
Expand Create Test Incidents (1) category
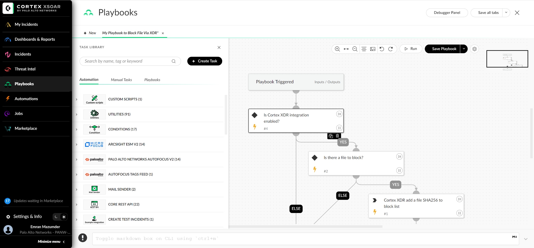click(x=76, y=220)
